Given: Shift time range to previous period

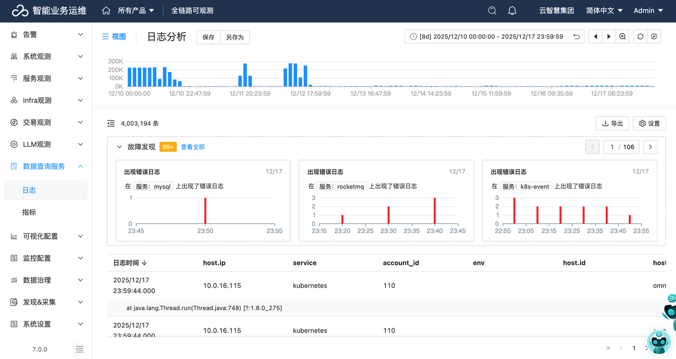Looking at the screenshot, I should (x=596, y=36).
